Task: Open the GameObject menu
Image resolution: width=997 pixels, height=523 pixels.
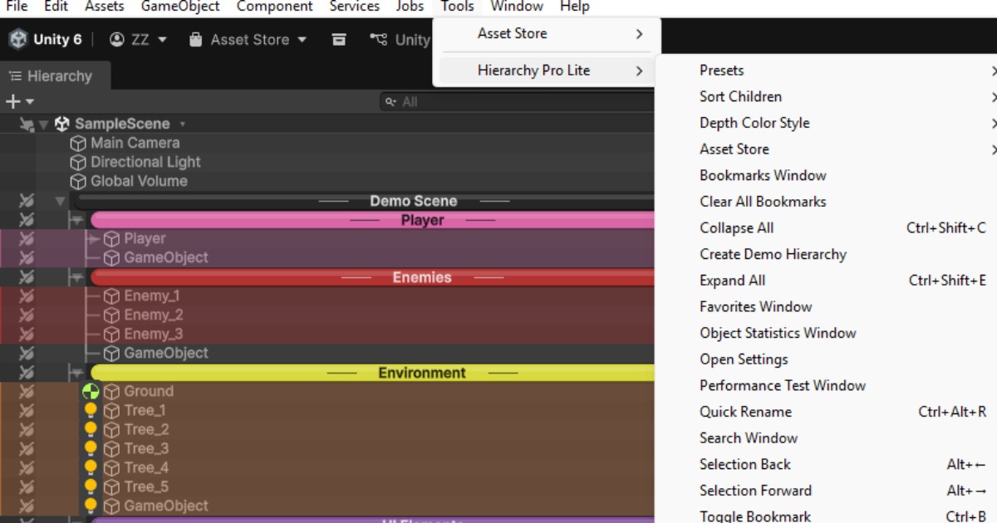Action: coord(180,7)
